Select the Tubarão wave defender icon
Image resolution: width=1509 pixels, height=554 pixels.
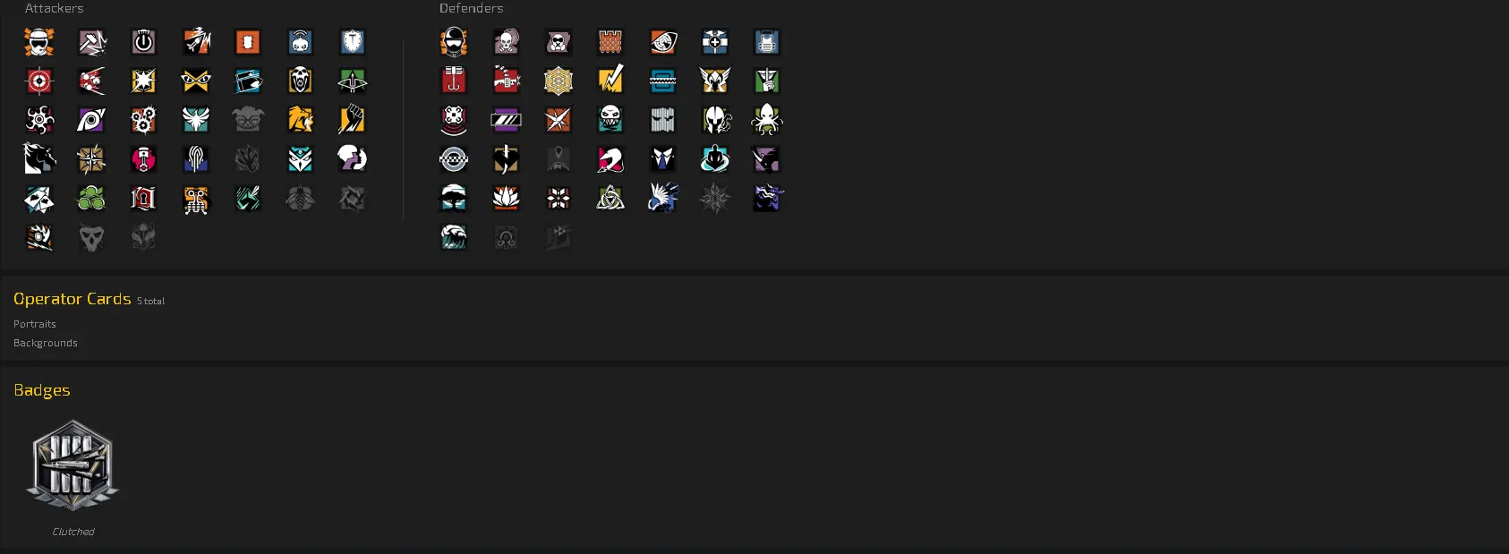coord(454,237)
